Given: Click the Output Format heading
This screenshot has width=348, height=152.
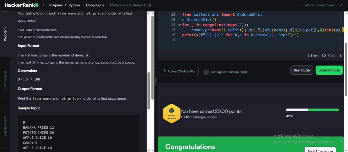Looking at the screenshot, I should (30, 89).
